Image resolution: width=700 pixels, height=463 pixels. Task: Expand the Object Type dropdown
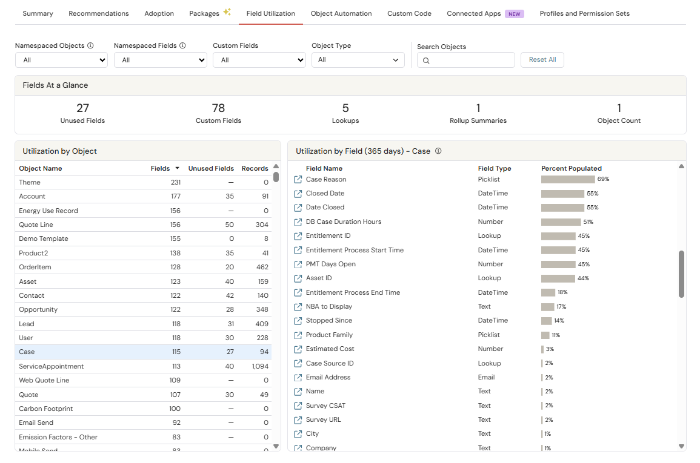click(358, 60)
